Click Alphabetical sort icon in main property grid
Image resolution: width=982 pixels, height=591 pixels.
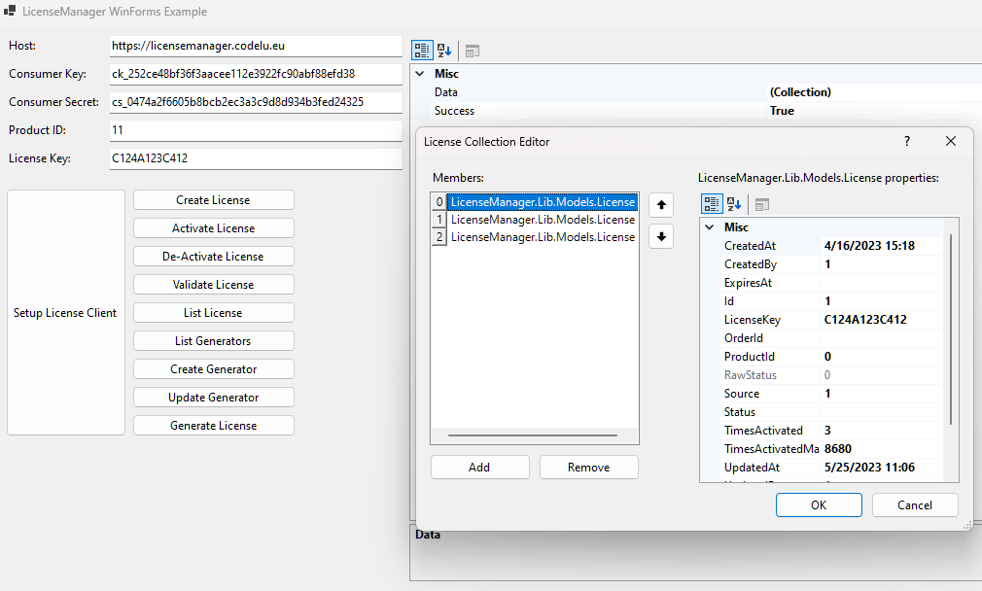coord(444,51)
